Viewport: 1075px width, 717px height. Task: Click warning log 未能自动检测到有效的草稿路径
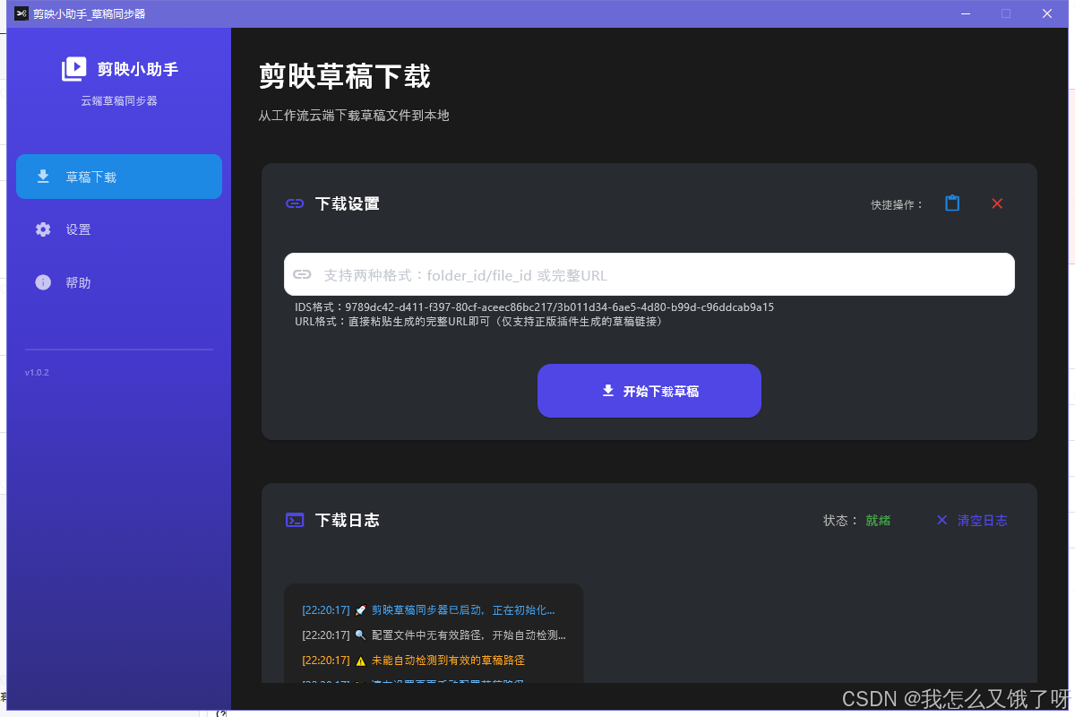point(413,660)
